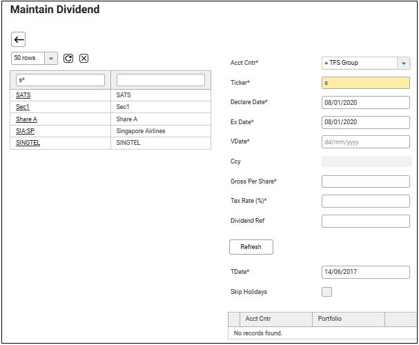Screen dimensions: 419x345
Task: Click the Ticker input field
Action: tap(365, 83)
